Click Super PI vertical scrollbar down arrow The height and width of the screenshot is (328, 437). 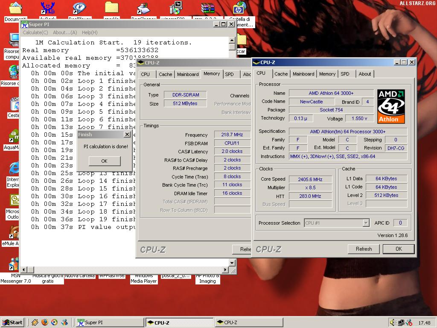[232, 263]
